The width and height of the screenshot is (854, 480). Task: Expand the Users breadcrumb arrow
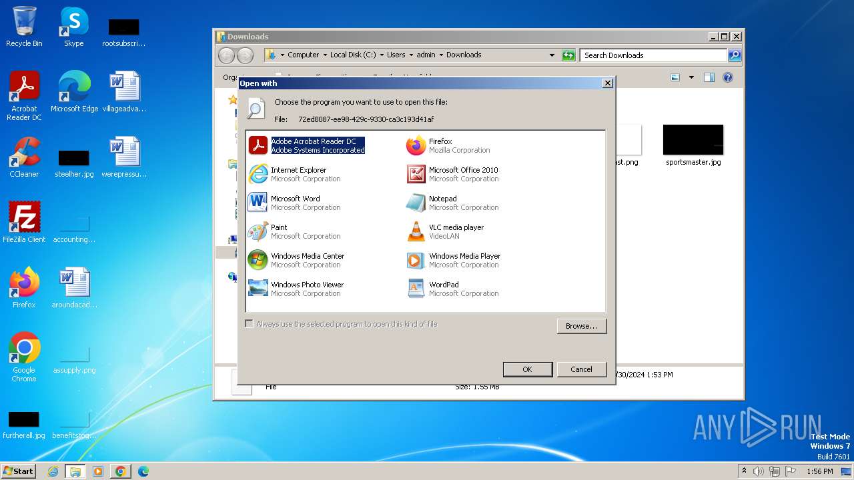(x=411, y=55)
